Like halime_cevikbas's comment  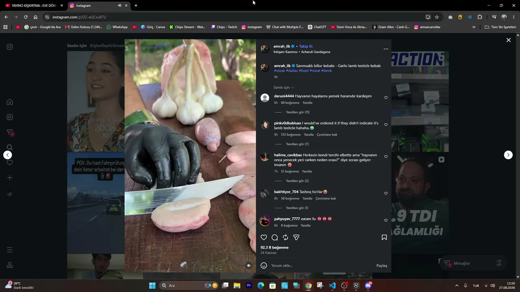(x=386, y=157)
